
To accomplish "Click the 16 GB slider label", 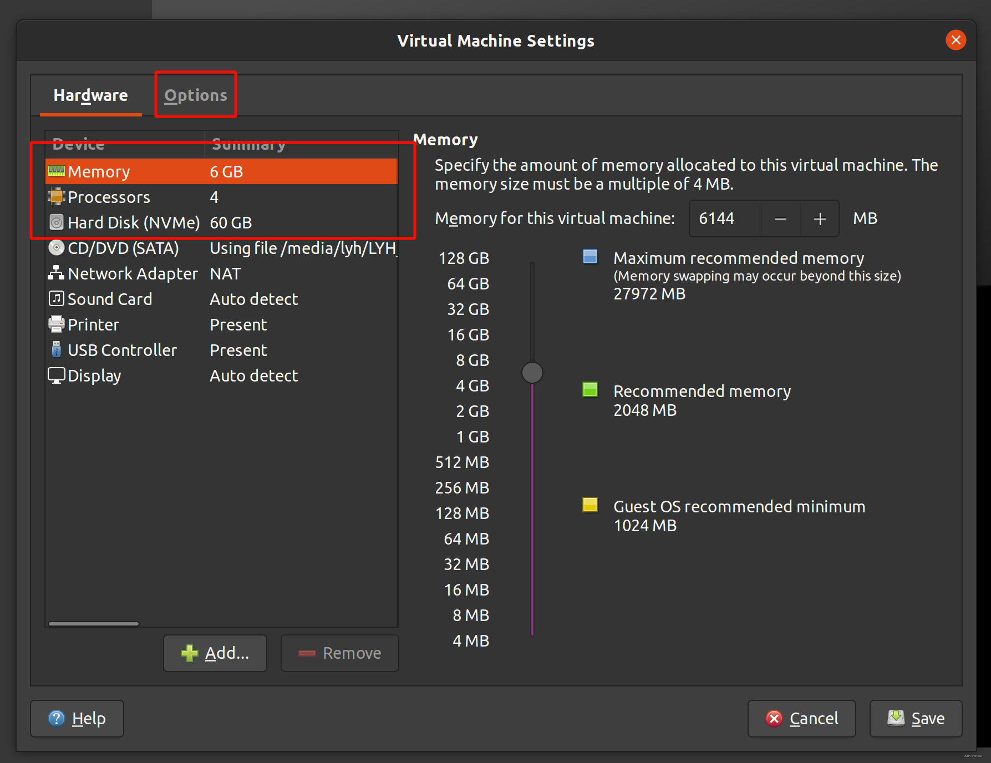I will tap(468, 334).
